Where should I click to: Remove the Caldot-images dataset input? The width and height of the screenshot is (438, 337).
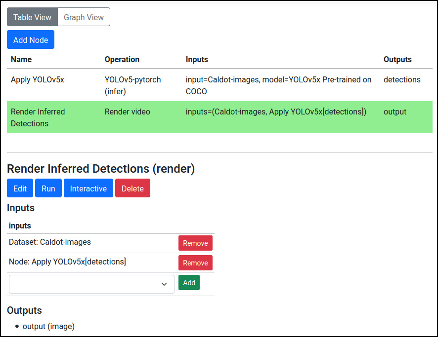(x=195, y=243)
